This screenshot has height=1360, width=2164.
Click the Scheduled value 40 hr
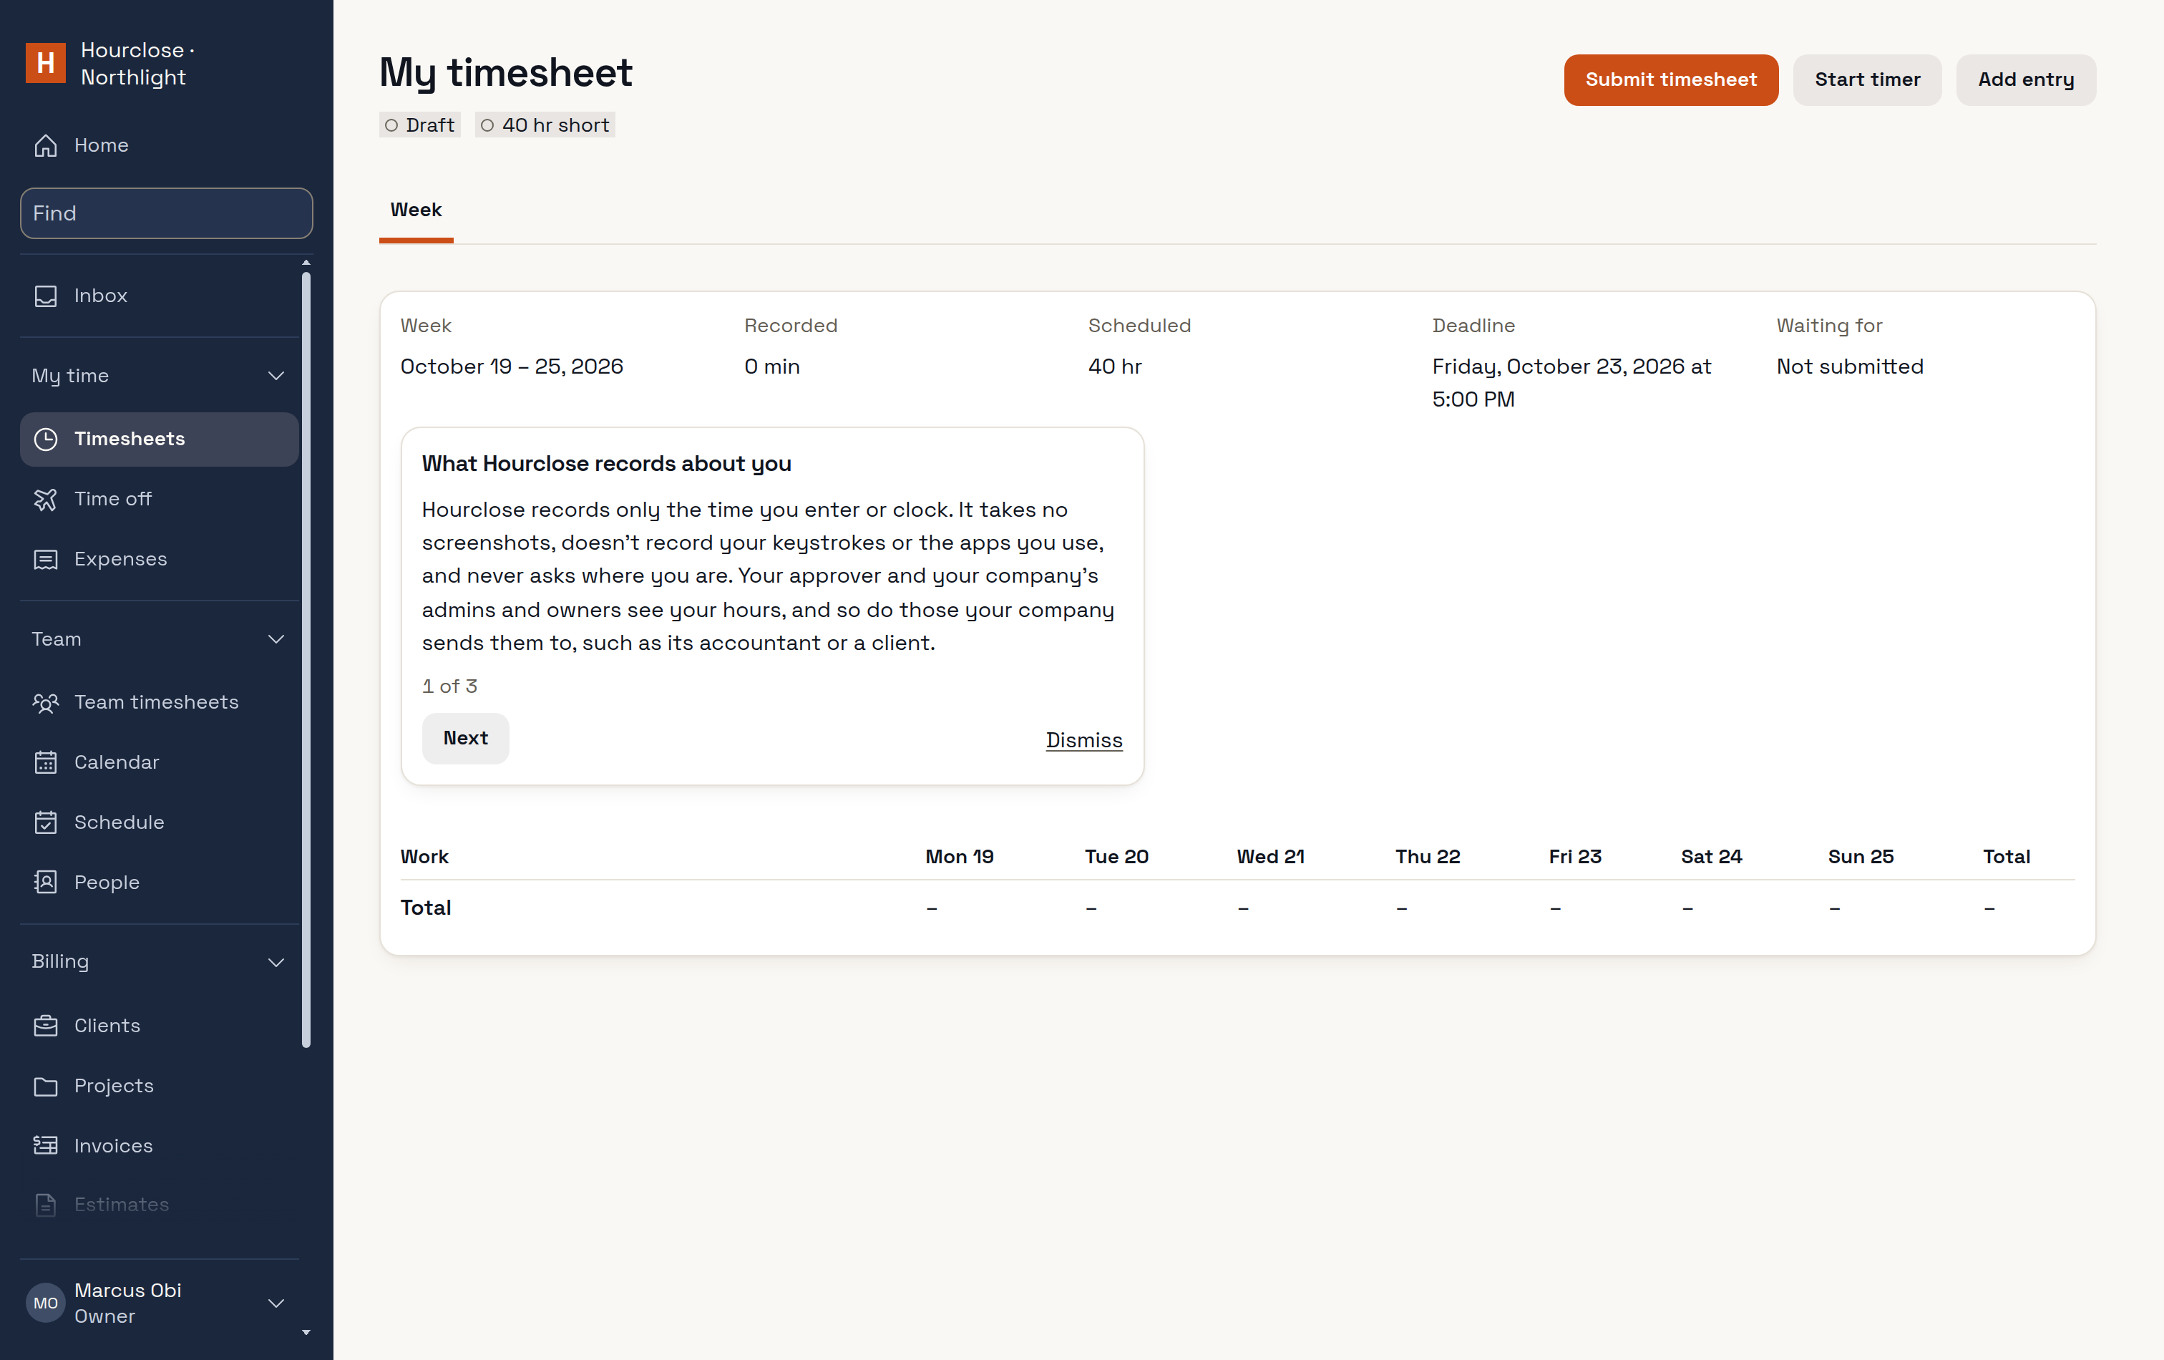pyautogui.click(x=1114, y=366)
